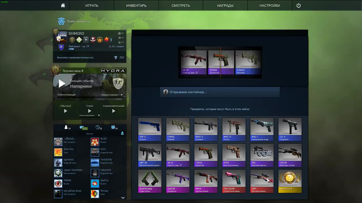Click the competitive wins trophy icon
362x203 pixels.
tap(116, 58)
